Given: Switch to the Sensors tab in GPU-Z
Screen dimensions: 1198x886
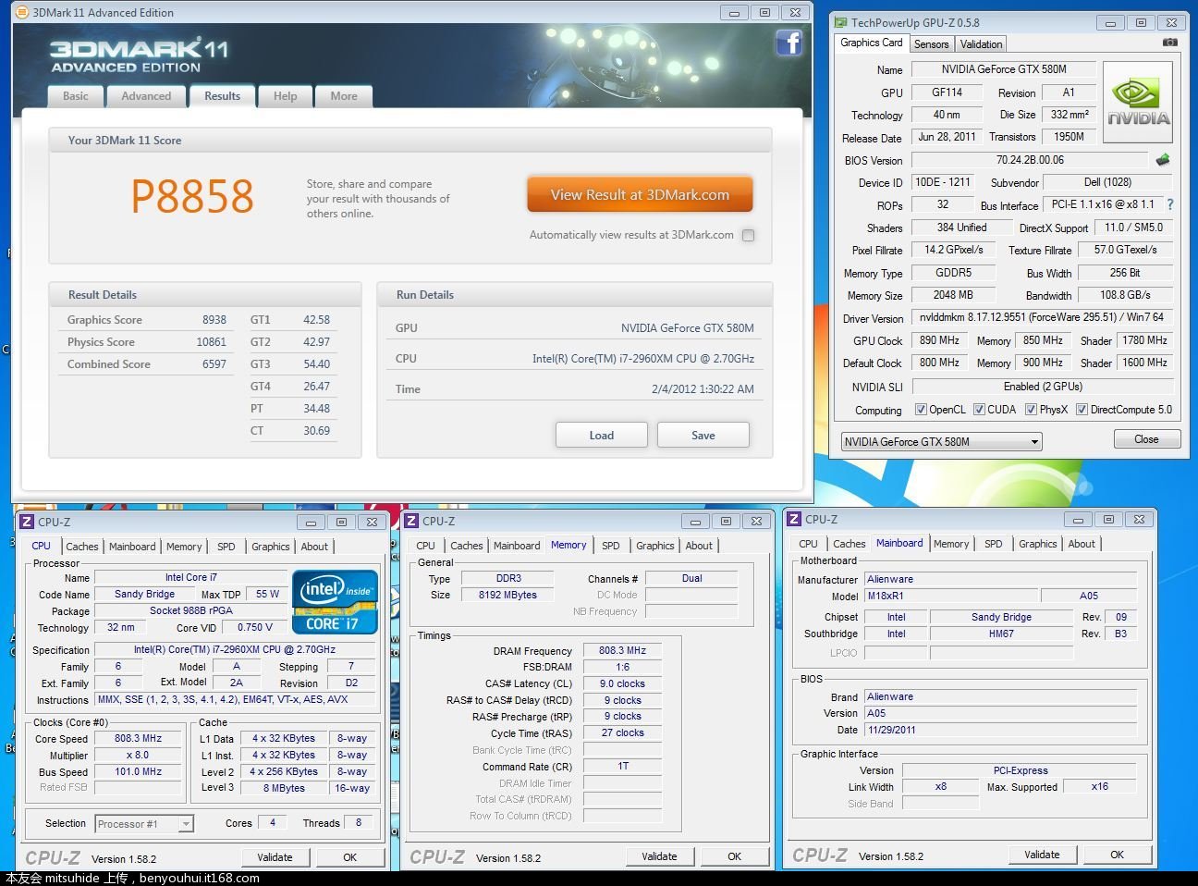Looking at the screenshot, I should [x=932, y=44].
